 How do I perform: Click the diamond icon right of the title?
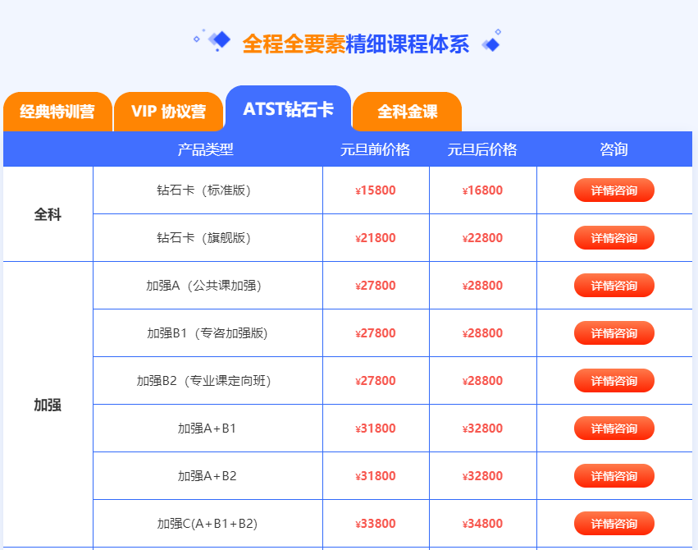(x=492, y=43)
